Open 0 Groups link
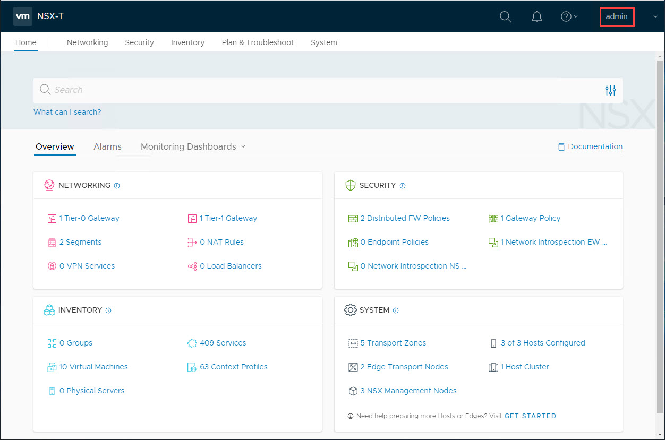Viewport: 665px width, 440px height. 75,343
